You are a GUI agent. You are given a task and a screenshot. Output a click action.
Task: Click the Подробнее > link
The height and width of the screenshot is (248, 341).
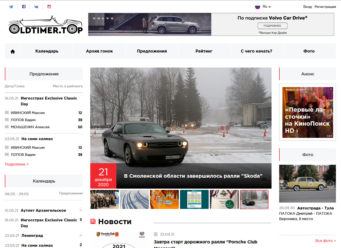point(17,164)
